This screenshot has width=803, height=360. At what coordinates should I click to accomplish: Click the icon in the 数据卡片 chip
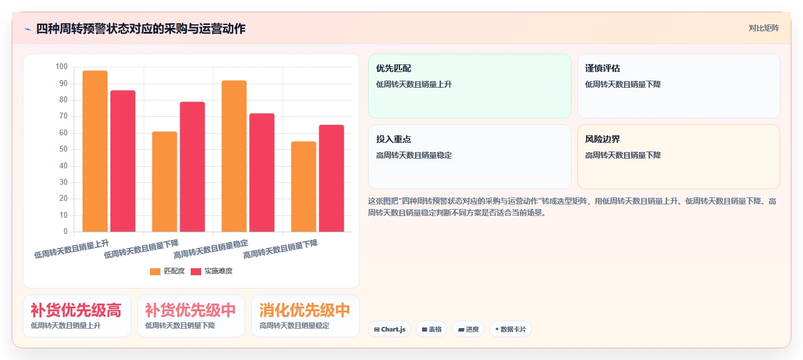[x=497, y=329]
